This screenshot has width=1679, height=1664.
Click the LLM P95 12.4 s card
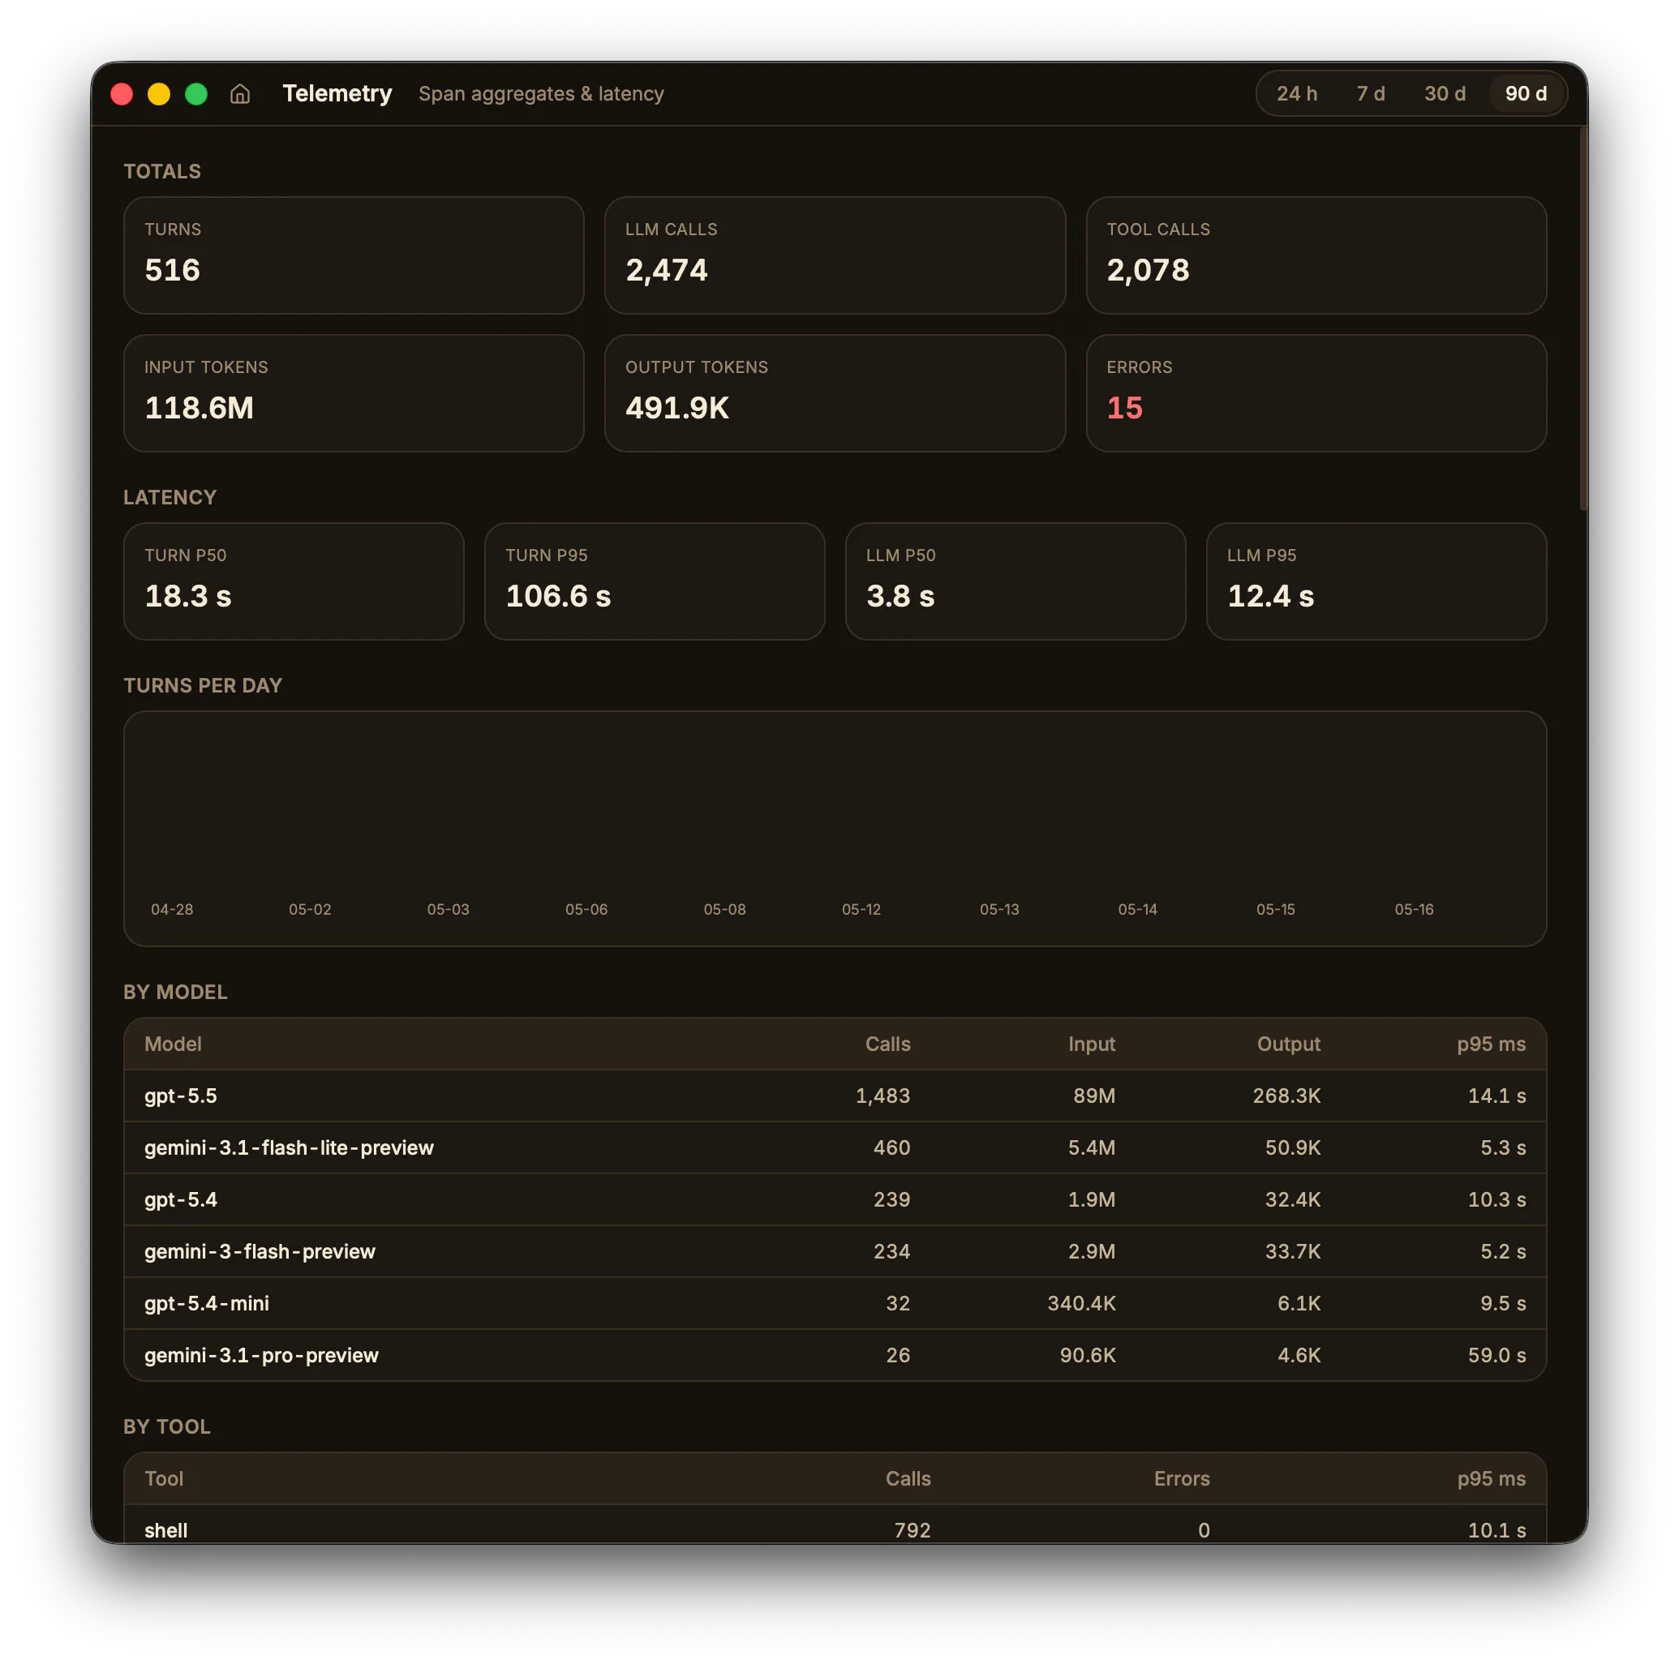[1376, 581]
